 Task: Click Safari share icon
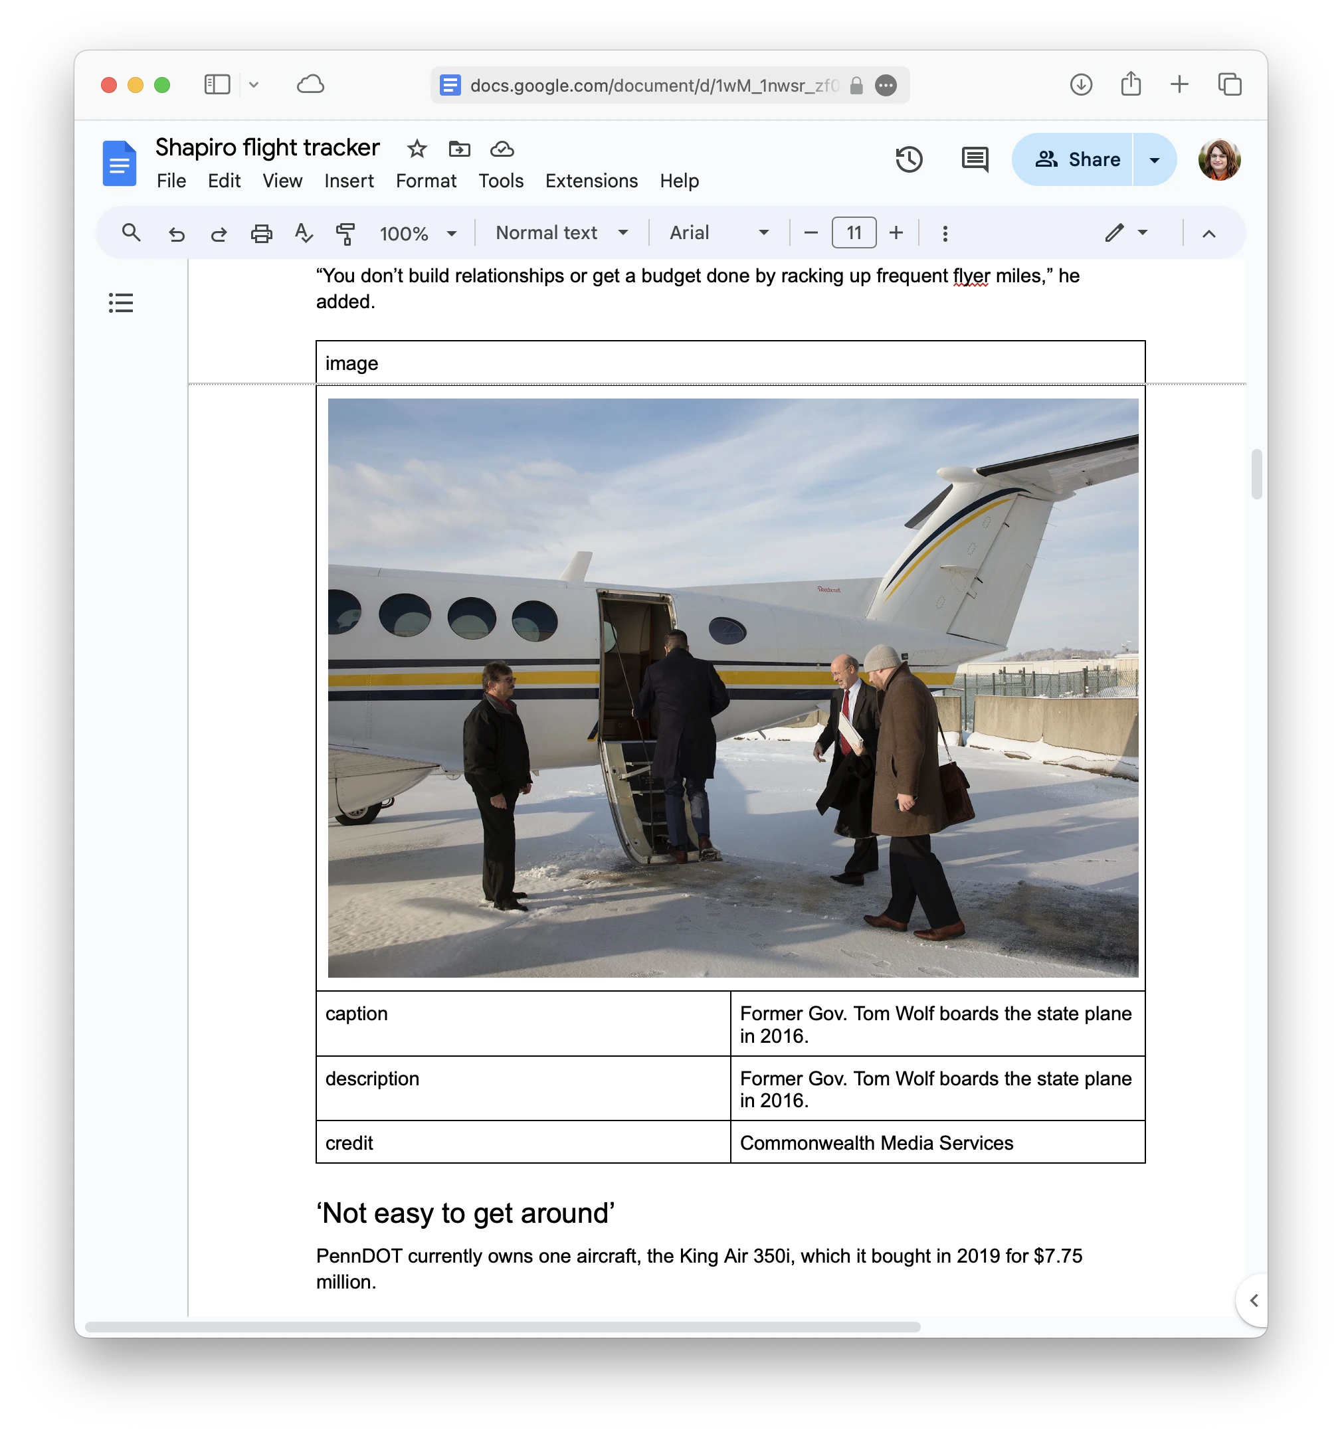point(1131,84)
